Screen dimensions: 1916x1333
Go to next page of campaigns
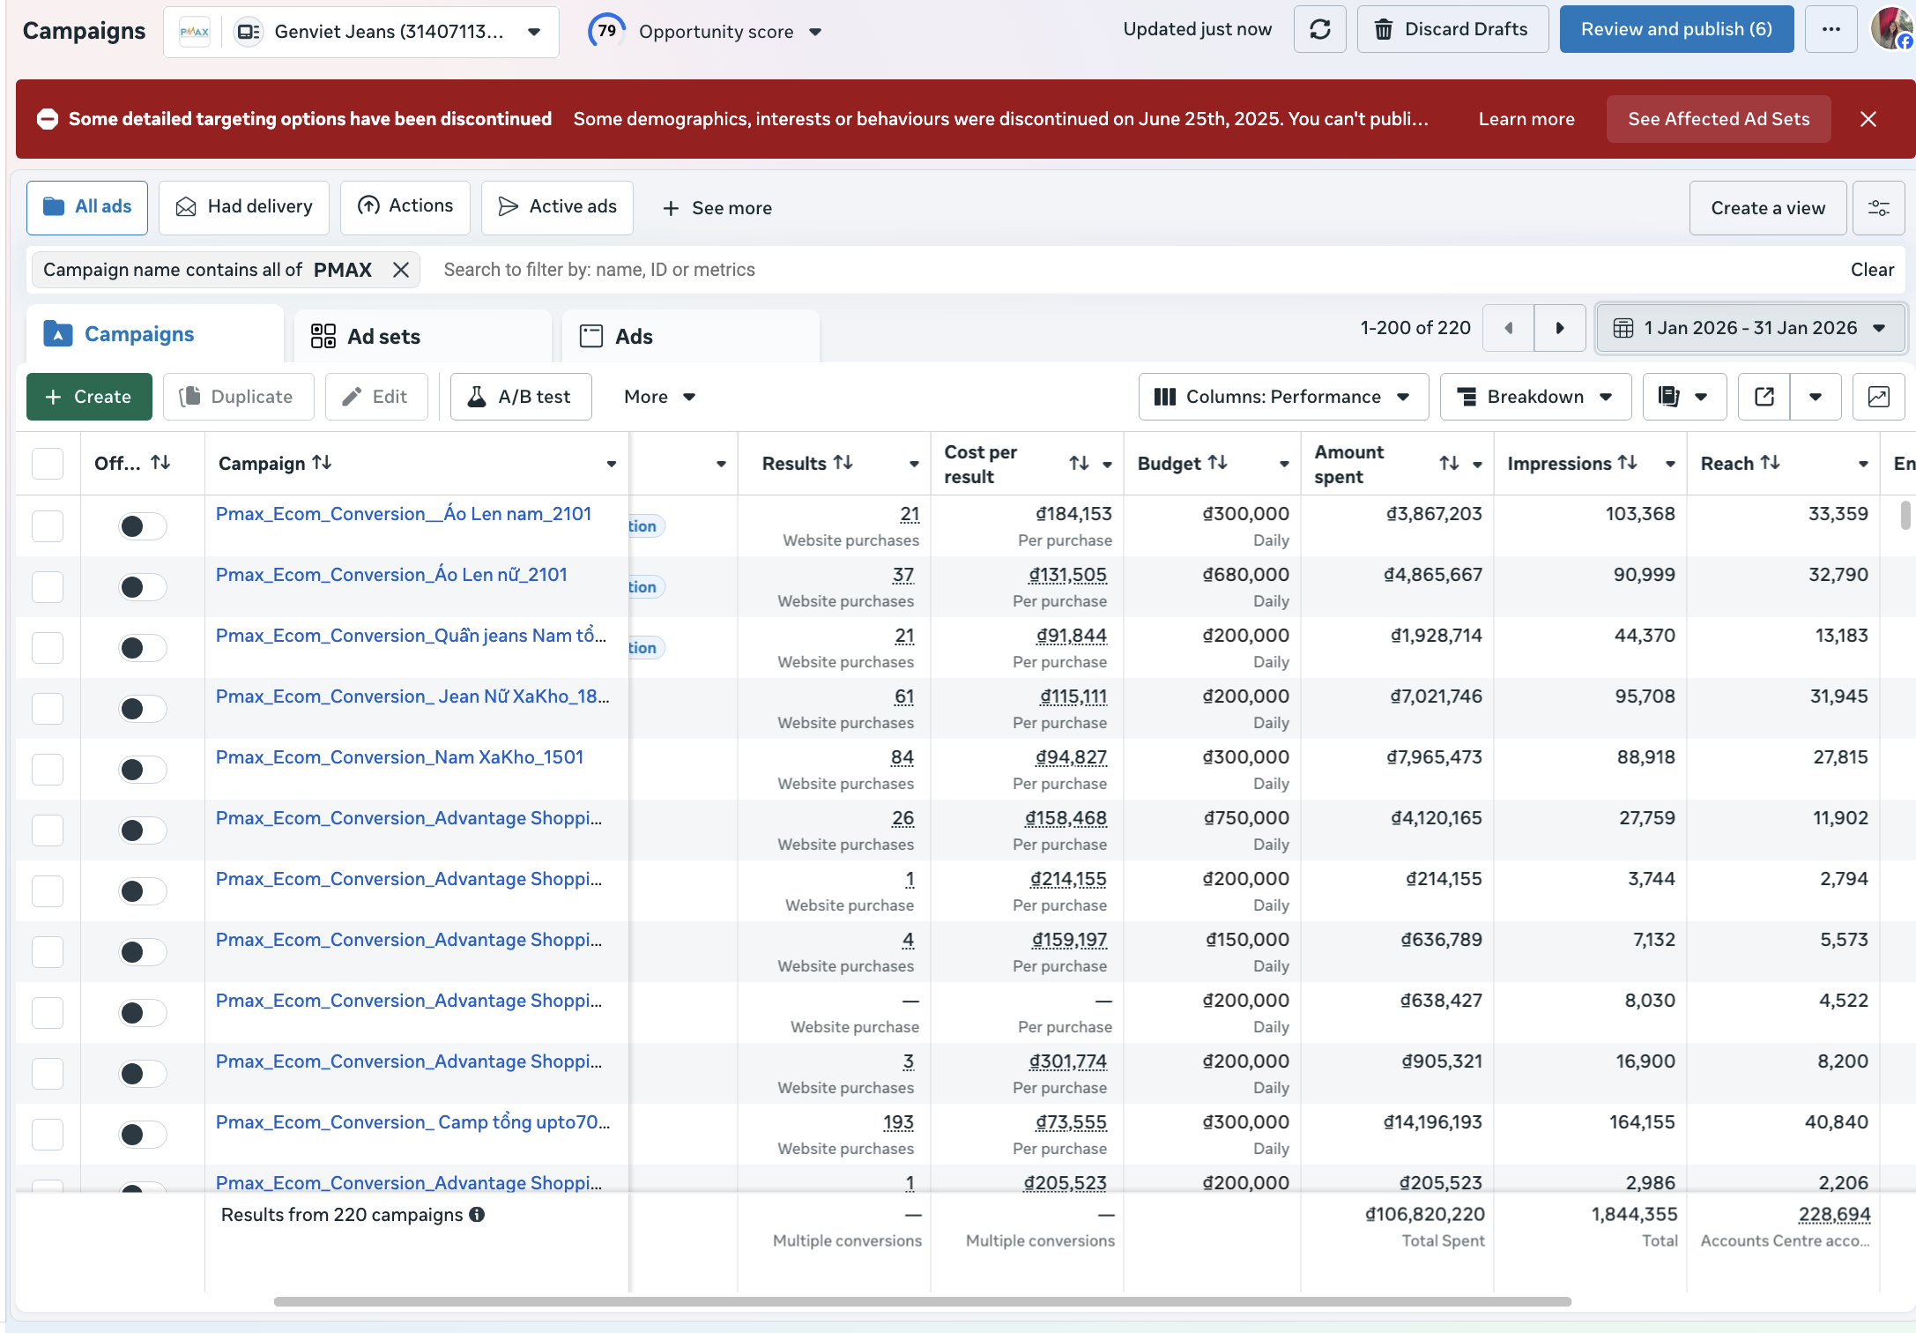1559,328
